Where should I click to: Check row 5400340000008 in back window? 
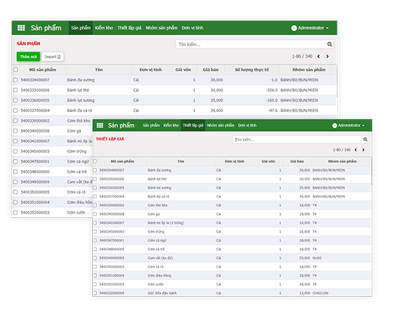15,131
